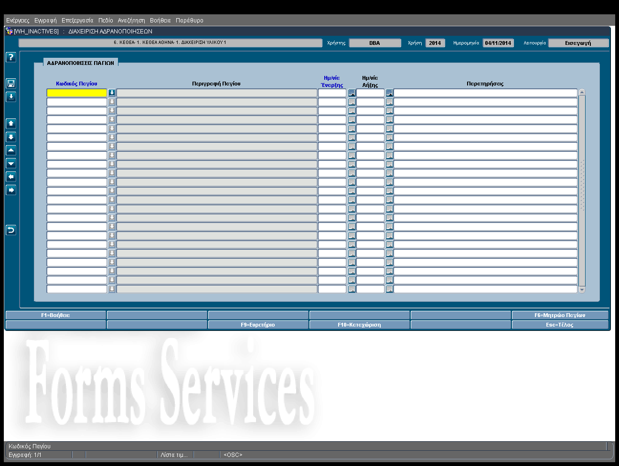The image size is (619, 466).
Task: Open list of values for first-row Κωδικός Παγίου
Action: click(112, 93)
